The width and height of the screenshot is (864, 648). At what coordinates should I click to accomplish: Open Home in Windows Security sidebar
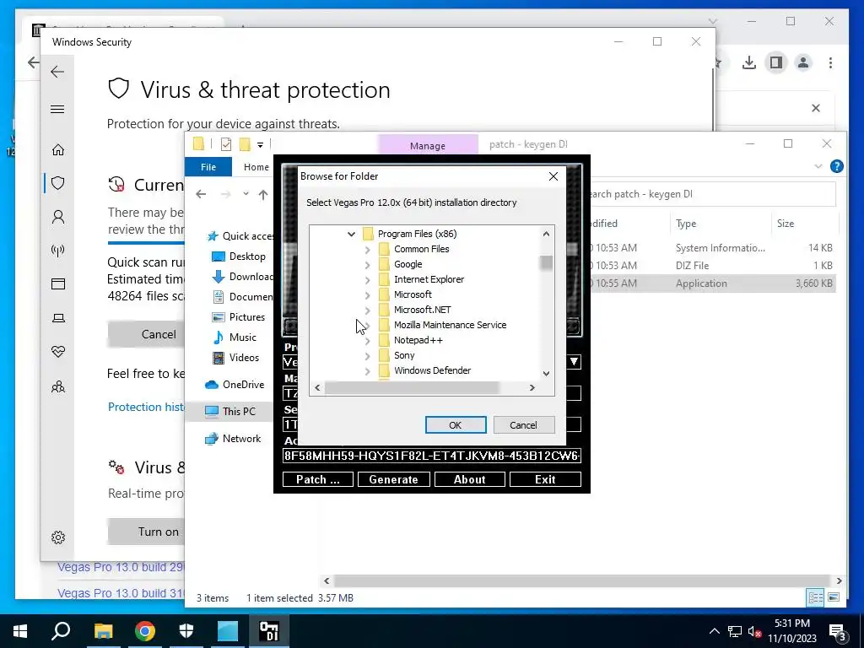pos(58,150)
